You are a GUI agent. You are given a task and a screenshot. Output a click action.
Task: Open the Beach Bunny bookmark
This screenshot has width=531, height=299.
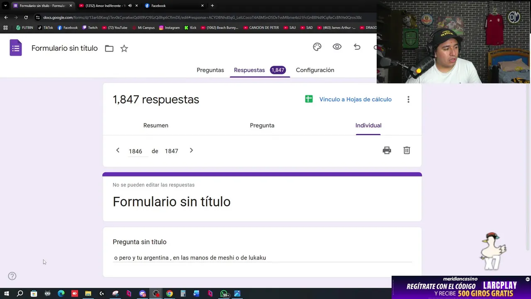point(219,28)
